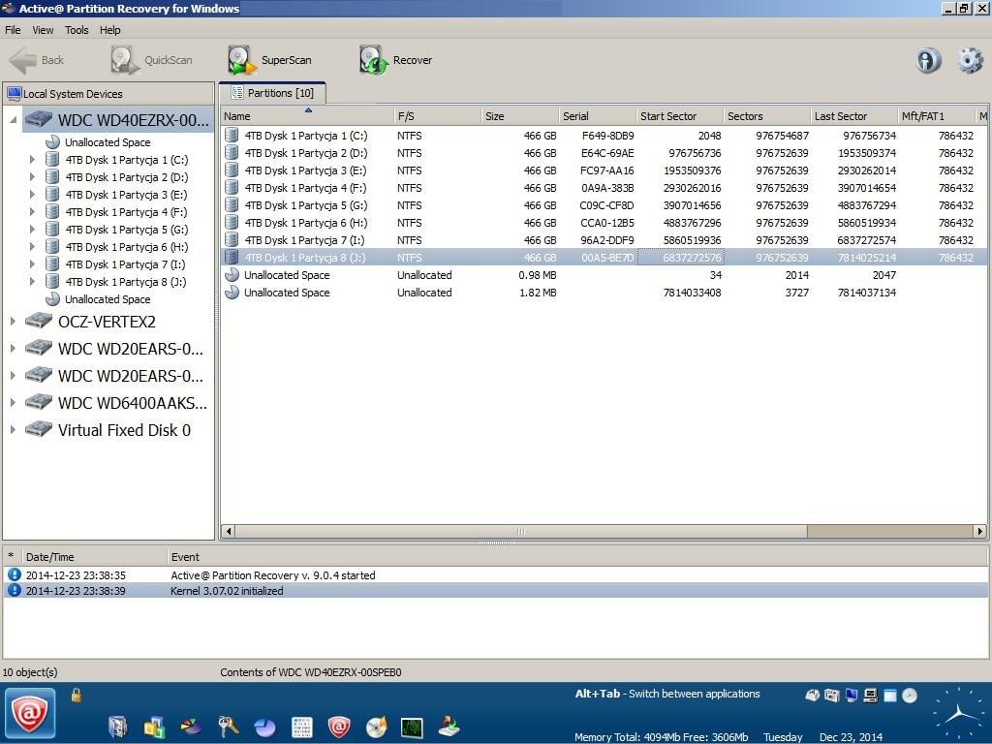This screenshot has width=992, height=744.
Task: Select OCZ-VERTEX2 disk icon in tree
Action: coord(39,322)
